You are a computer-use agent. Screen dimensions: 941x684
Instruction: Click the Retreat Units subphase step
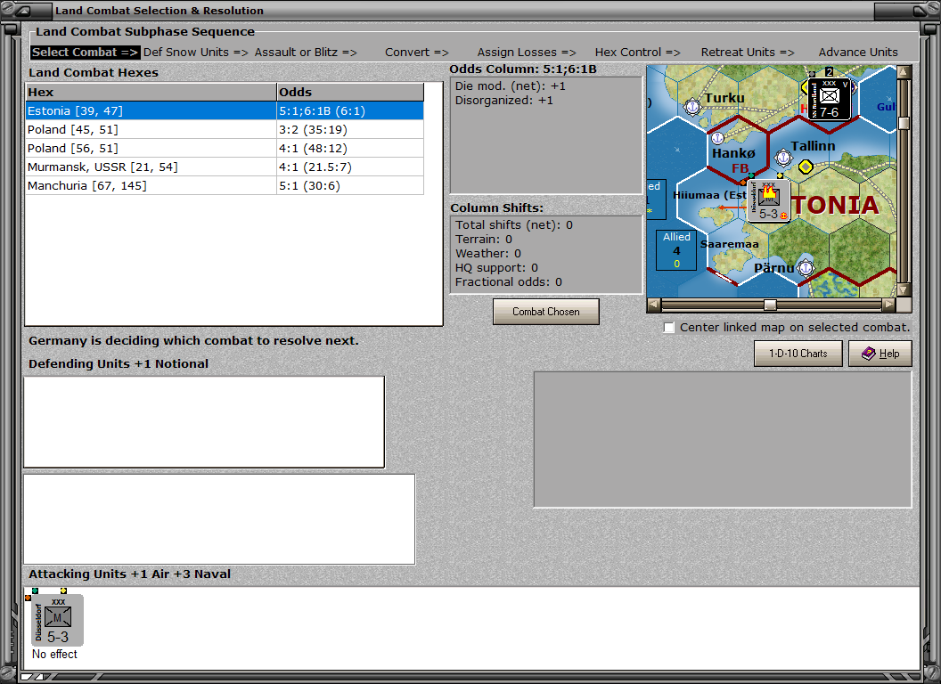(748, 53)
